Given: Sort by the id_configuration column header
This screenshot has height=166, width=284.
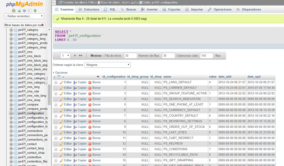Looking at the screenshot, I should (x=114, y=77).
